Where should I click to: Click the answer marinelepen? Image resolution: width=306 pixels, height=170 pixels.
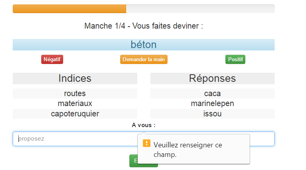tap(212, 103)
